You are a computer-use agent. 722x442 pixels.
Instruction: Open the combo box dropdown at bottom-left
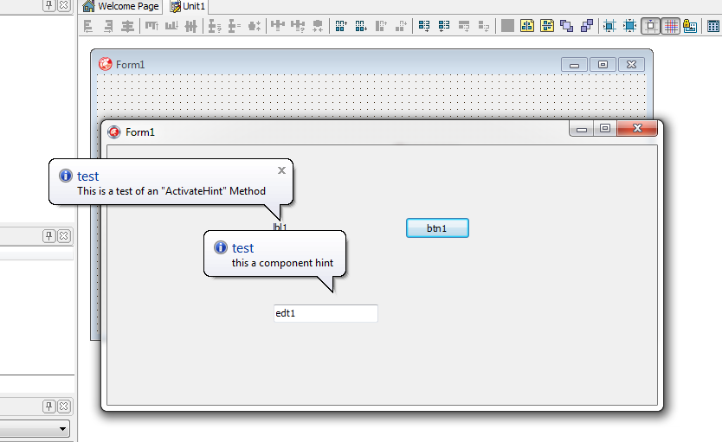[63, 429]
